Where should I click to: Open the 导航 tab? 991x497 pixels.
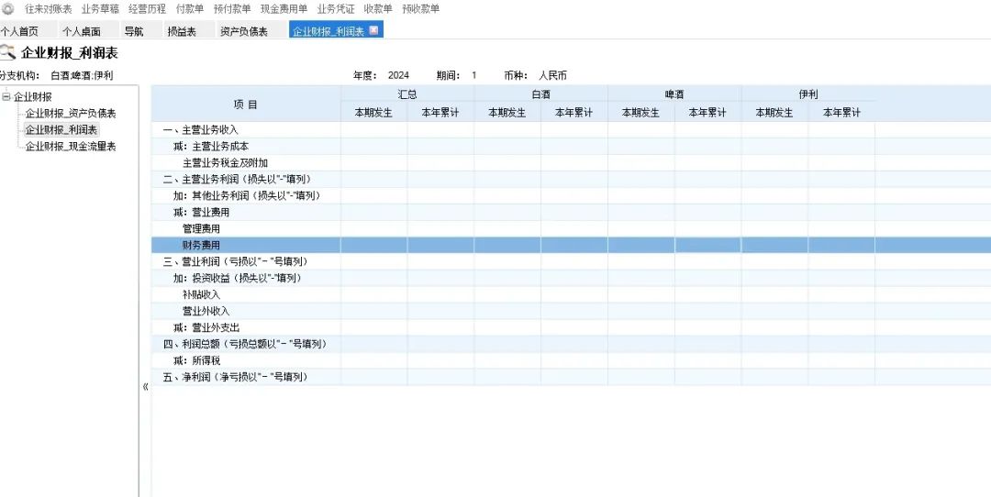134,31
